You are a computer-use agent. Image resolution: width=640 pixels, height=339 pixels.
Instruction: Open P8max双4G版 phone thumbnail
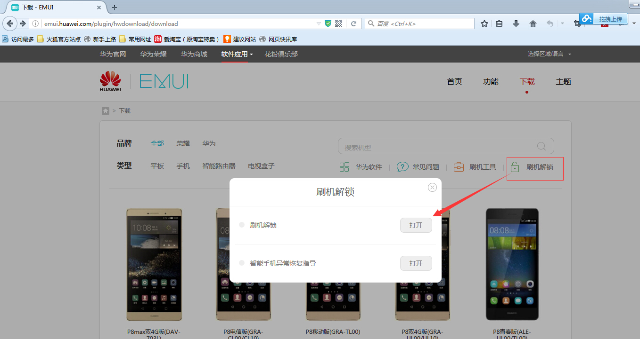click(x=154, y=265)
